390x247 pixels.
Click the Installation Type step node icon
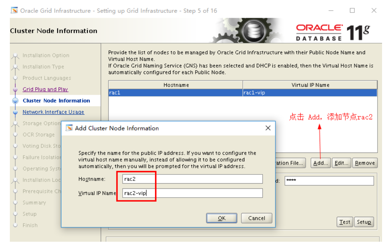(x=15, y=67)
